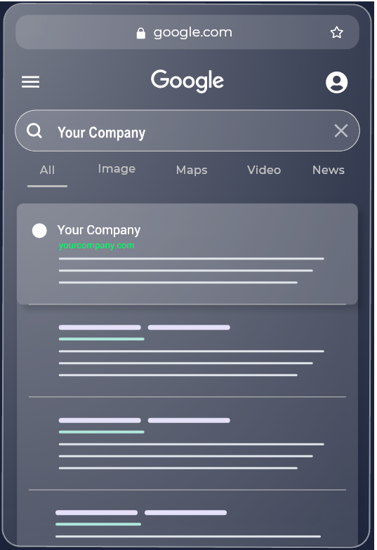
Task: Click the Google logo
Action: (187, 81)
